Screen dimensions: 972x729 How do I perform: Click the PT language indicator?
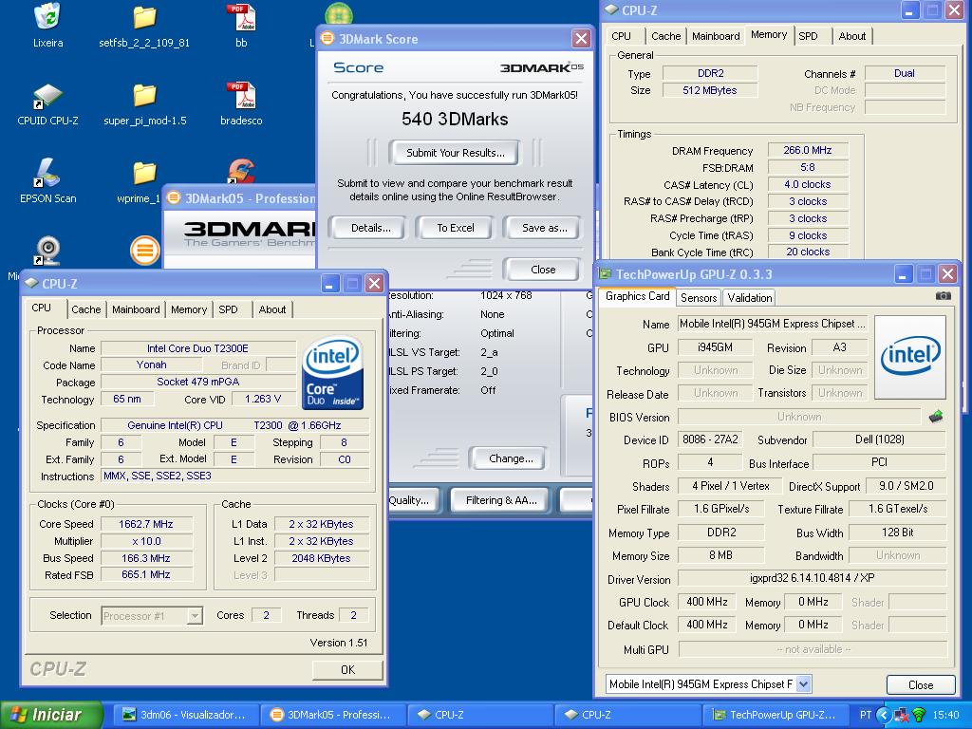(866, 715)
